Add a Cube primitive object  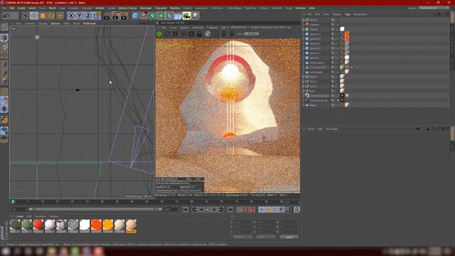(135, 16)
